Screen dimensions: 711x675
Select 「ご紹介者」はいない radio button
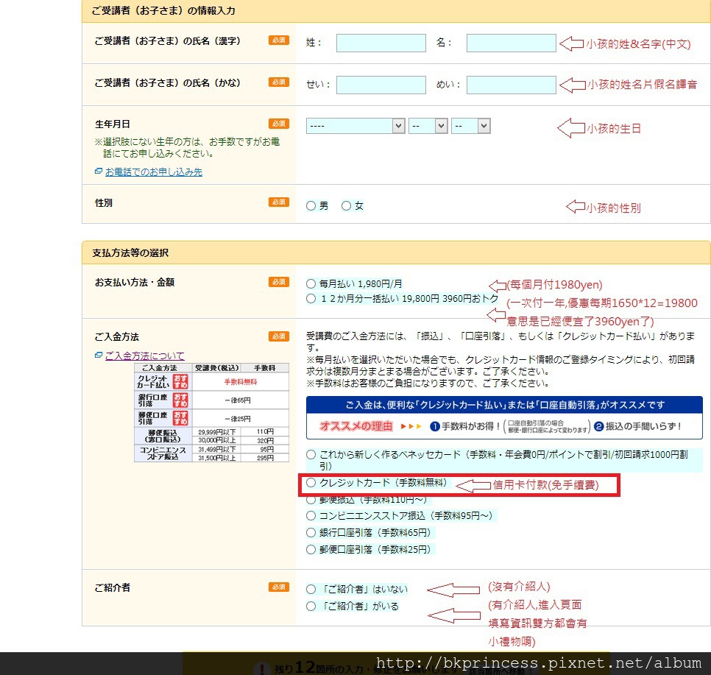click(x=311, y=590)
